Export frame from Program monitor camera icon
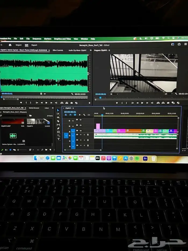Viewport: 188px width, 251px height. tap(168, 103)
